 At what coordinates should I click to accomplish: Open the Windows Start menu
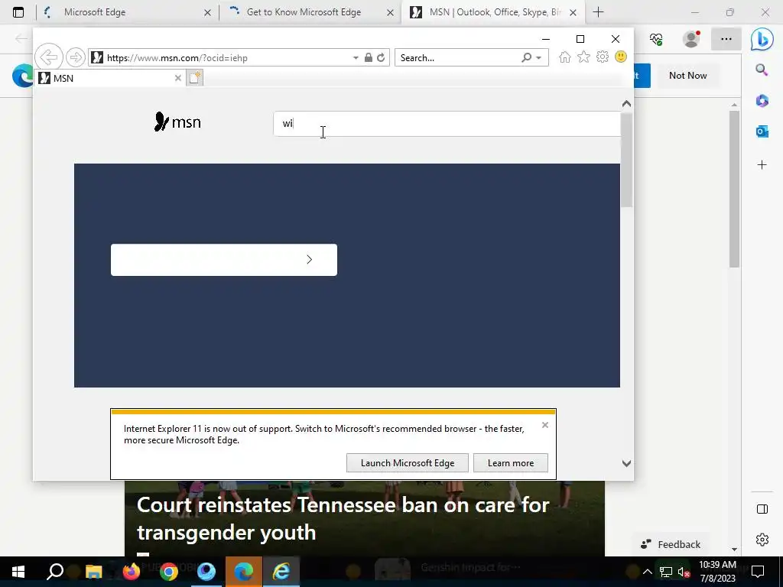click(18, 572)
